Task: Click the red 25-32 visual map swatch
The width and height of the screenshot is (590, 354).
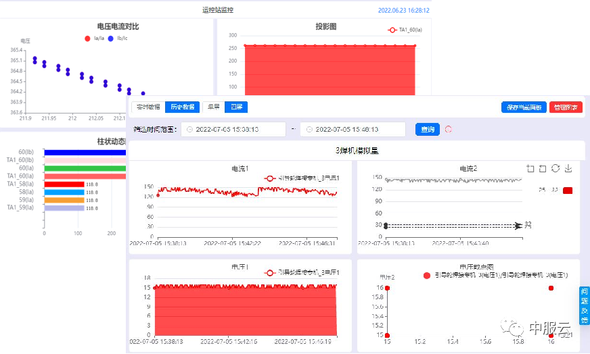Action: pos(568,191)
